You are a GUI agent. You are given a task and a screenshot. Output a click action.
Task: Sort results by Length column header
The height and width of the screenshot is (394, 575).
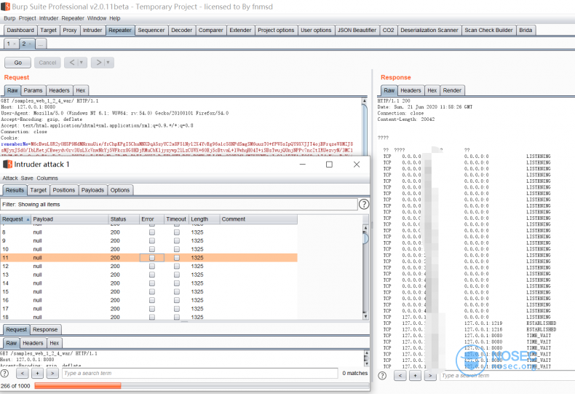click(205, 219)
